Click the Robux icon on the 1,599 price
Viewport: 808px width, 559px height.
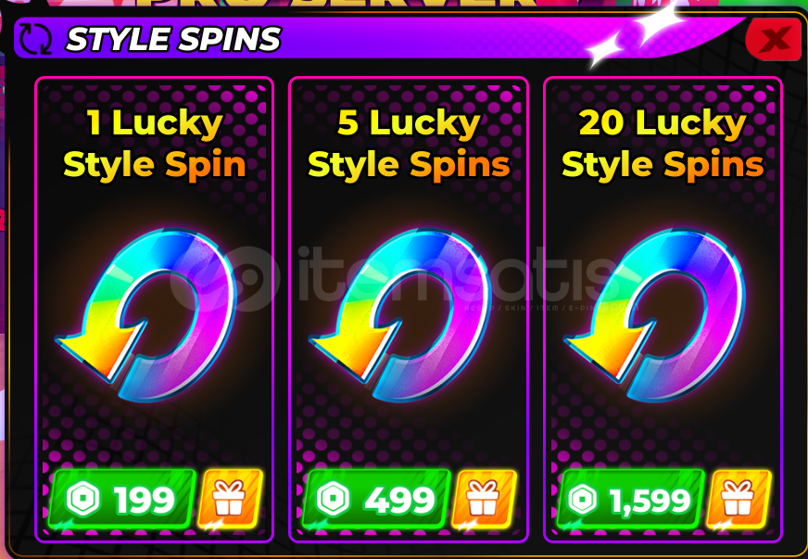click(x=583, y=499)
